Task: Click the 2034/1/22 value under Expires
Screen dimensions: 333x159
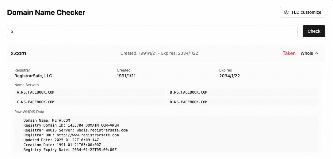Action: pos(229,76)
